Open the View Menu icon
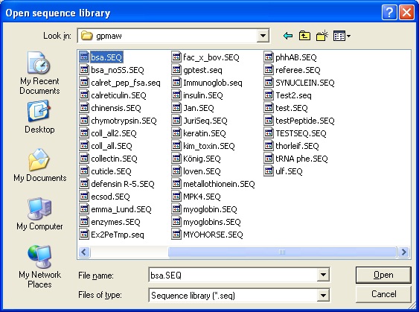Screen dimensions: 419x312 [342, 36]
